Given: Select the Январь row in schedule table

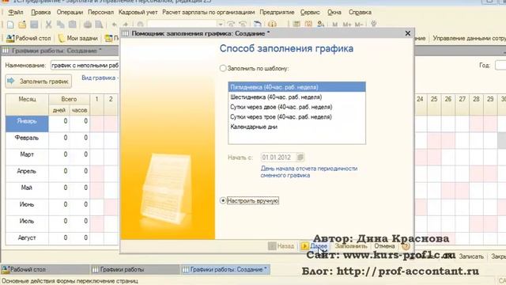Looking at the screenshot, I should point(27,123).
